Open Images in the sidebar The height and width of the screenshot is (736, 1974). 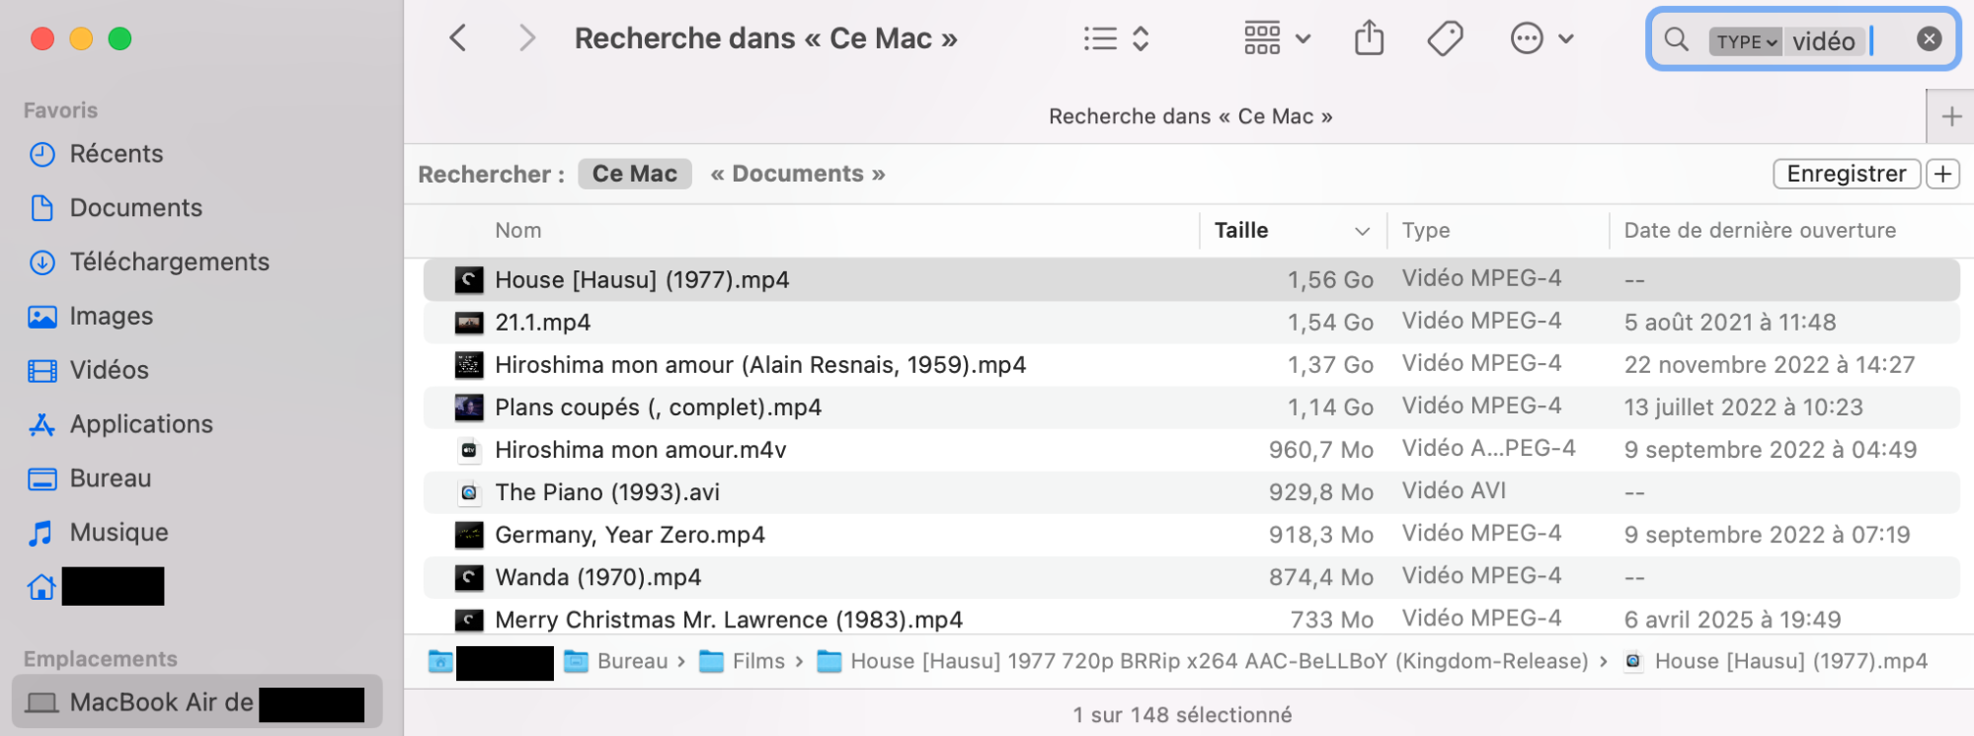click(111, 317)
